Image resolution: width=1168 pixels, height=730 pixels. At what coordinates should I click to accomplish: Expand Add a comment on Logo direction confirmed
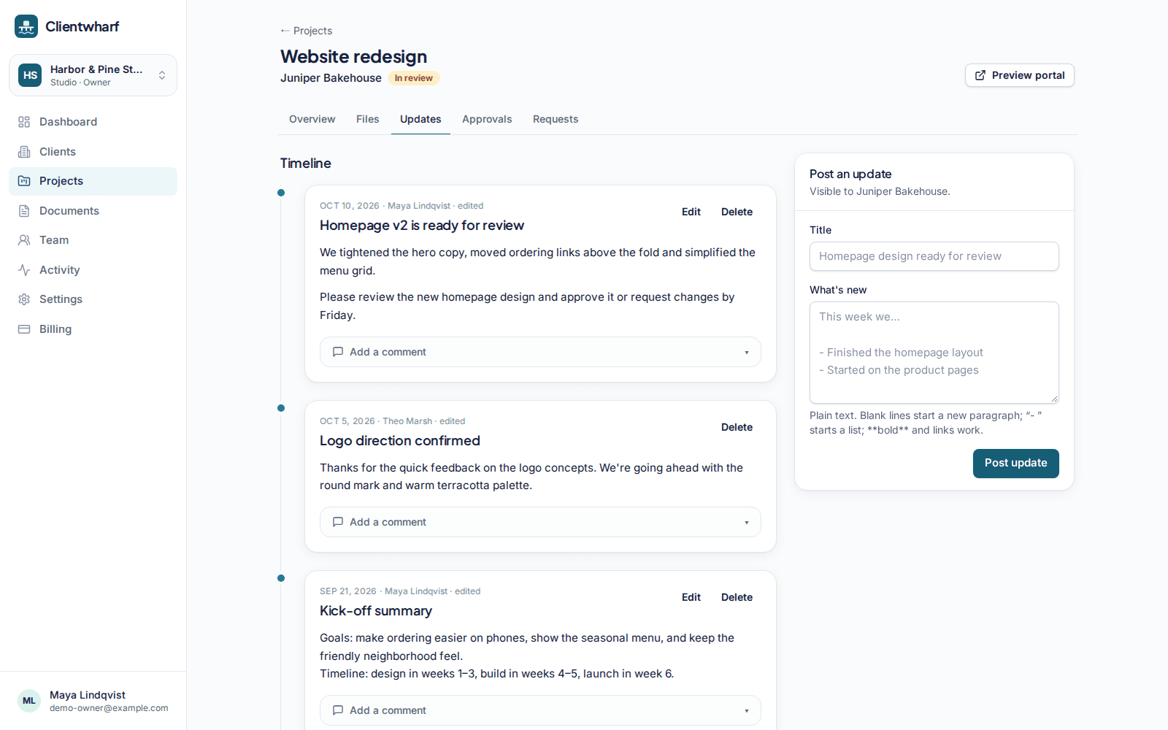pos(540,522)
